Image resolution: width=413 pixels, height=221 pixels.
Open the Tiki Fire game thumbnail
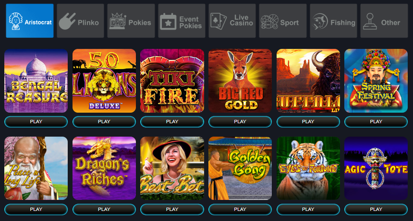click(x=172, y=81)
